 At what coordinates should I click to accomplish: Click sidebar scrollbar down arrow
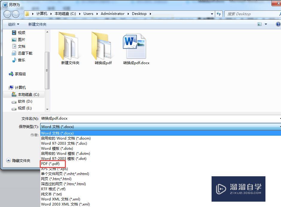point(47,109)
